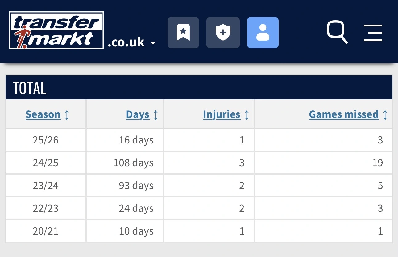Sort table by Games missed link

coord(344,114)
